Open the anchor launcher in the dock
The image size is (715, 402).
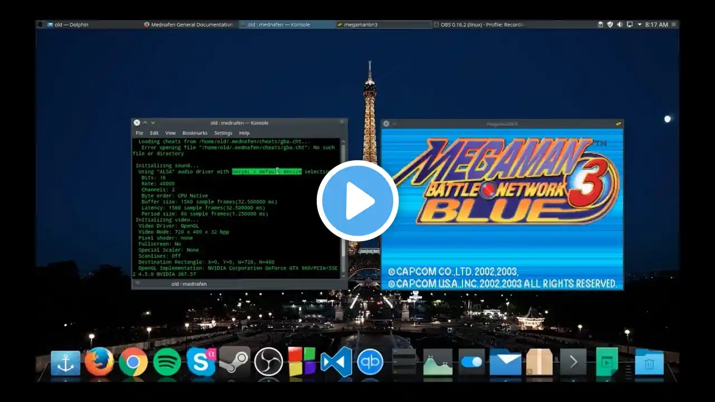65,363
